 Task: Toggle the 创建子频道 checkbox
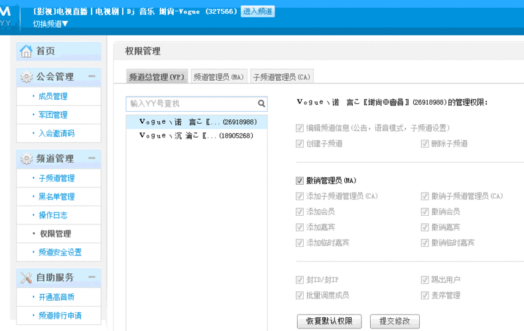pyautogui.click(x=300, y=144)
